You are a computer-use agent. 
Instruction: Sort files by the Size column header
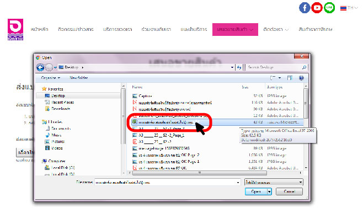(245, 87)
